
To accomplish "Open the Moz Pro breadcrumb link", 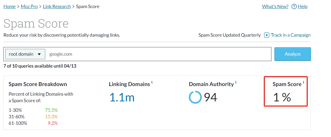I will click(x=29, y=6).
